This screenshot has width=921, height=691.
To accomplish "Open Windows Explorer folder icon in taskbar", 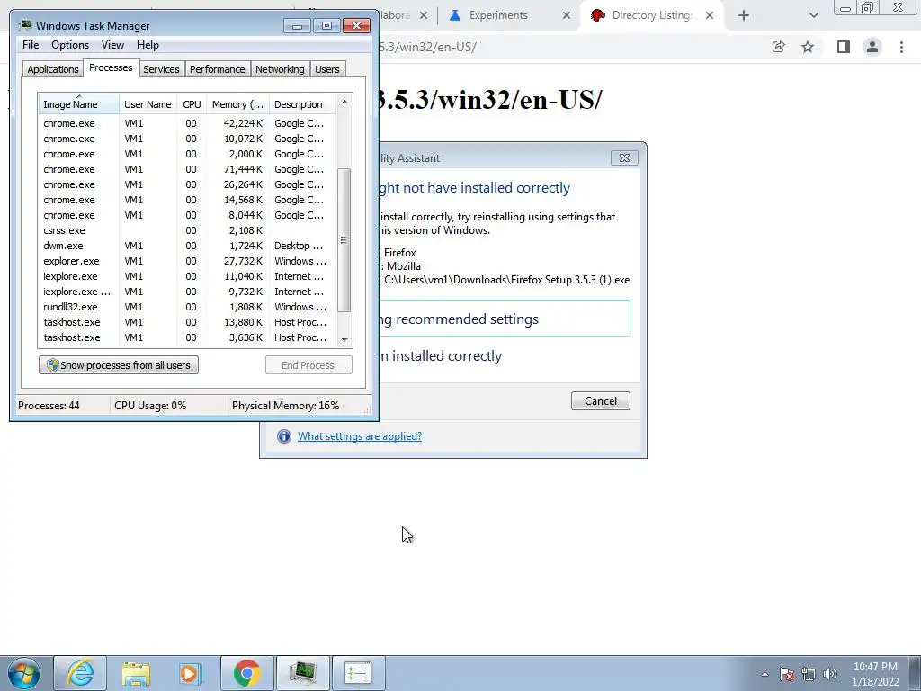I will point(136,673).
